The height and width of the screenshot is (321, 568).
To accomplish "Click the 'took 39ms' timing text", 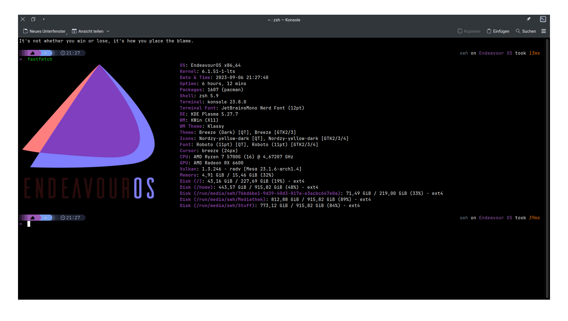I will [528, 218].
